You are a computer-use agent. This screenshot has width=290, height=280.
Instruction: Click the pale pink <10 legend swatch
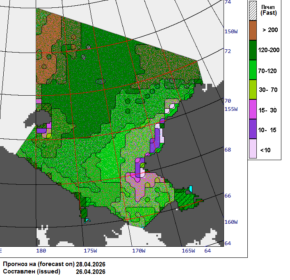(x=253, y=149)
